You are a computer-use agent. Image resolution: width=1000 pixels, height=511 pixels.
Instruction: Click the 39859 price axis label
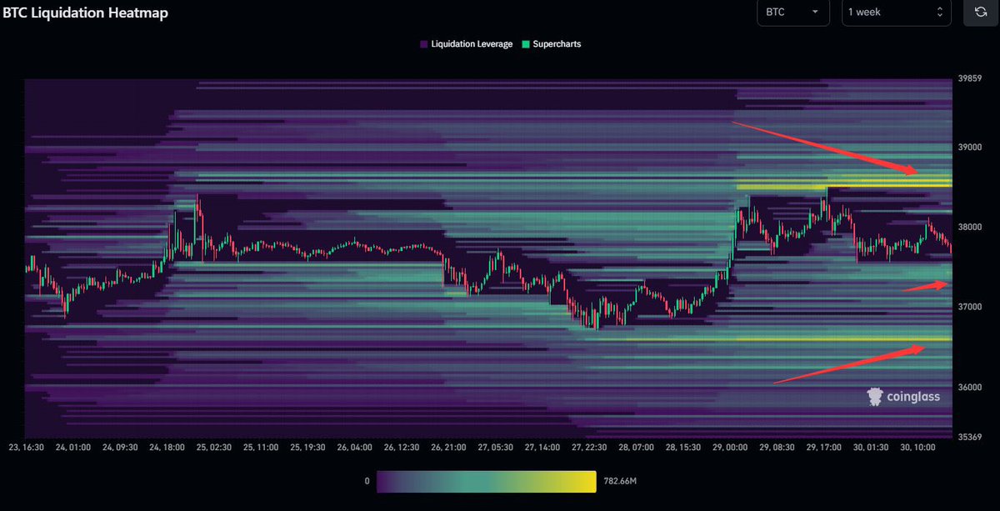pyautogui.click(x=968, y=79)
